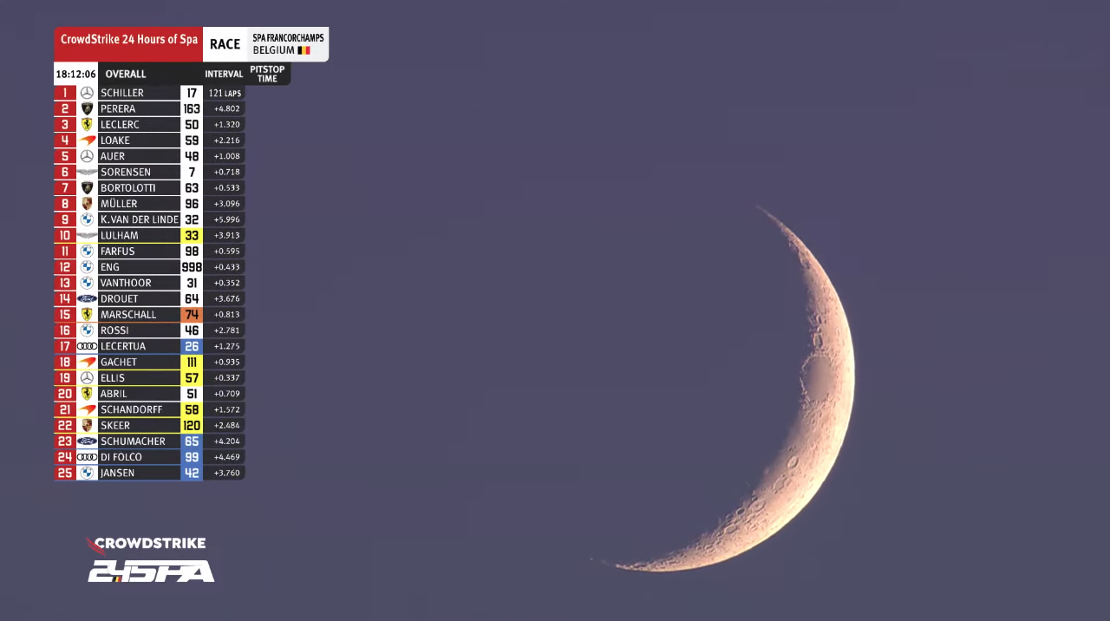Click the Porsche crest beside SKEER
The image size is (1110, 621).
[87, 425]
